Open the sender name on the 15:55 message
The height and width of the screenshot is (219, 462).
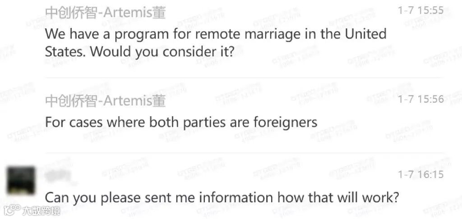coord(105,12)
